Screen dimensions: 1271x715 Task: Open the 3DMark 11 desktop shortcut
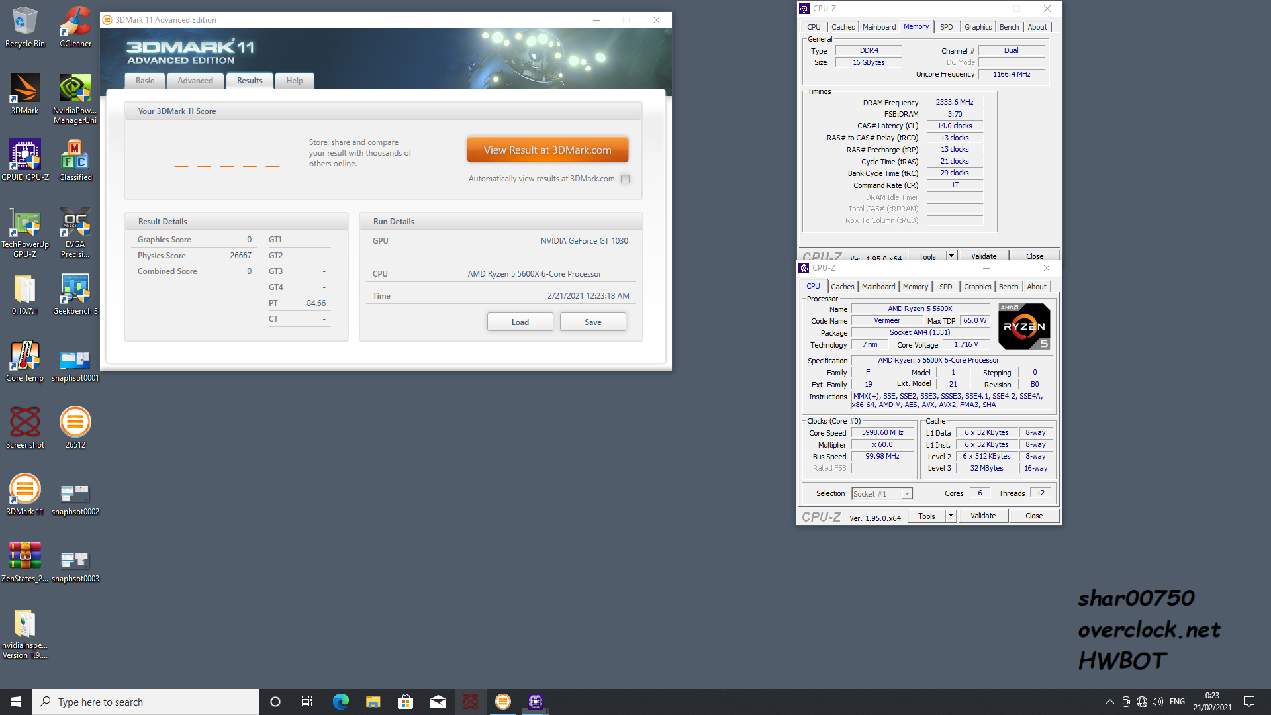25,495
